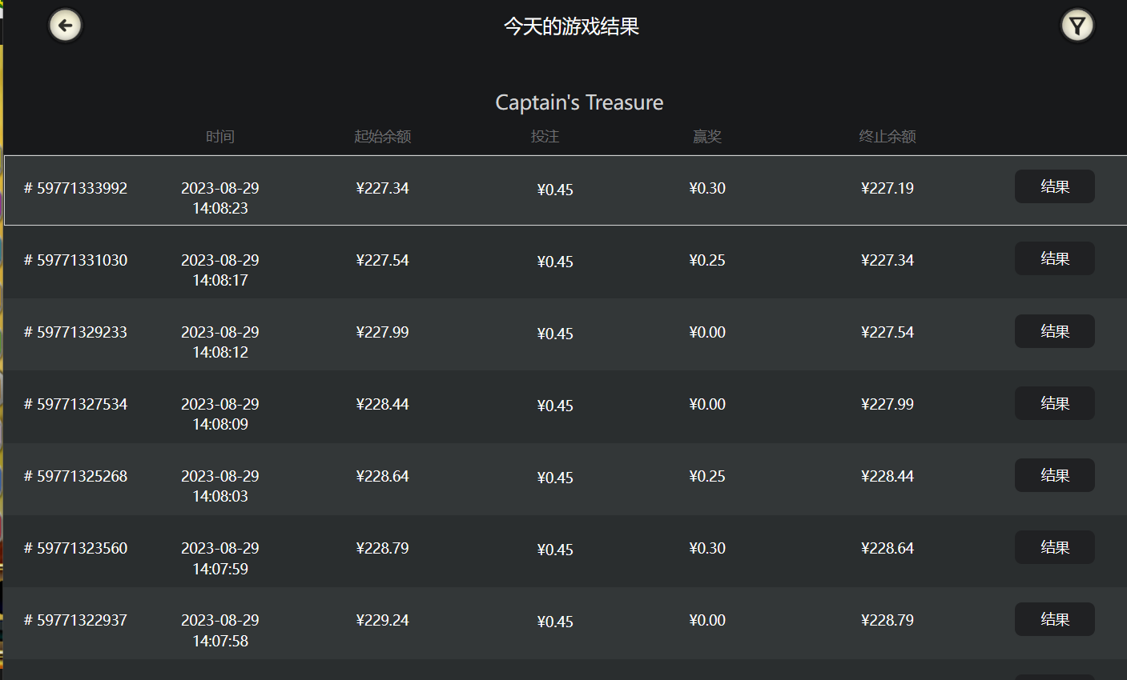1127x680 pixels.
Task: Click the 投注 column header
Action: pyautogui.click(x=545, y=137)
